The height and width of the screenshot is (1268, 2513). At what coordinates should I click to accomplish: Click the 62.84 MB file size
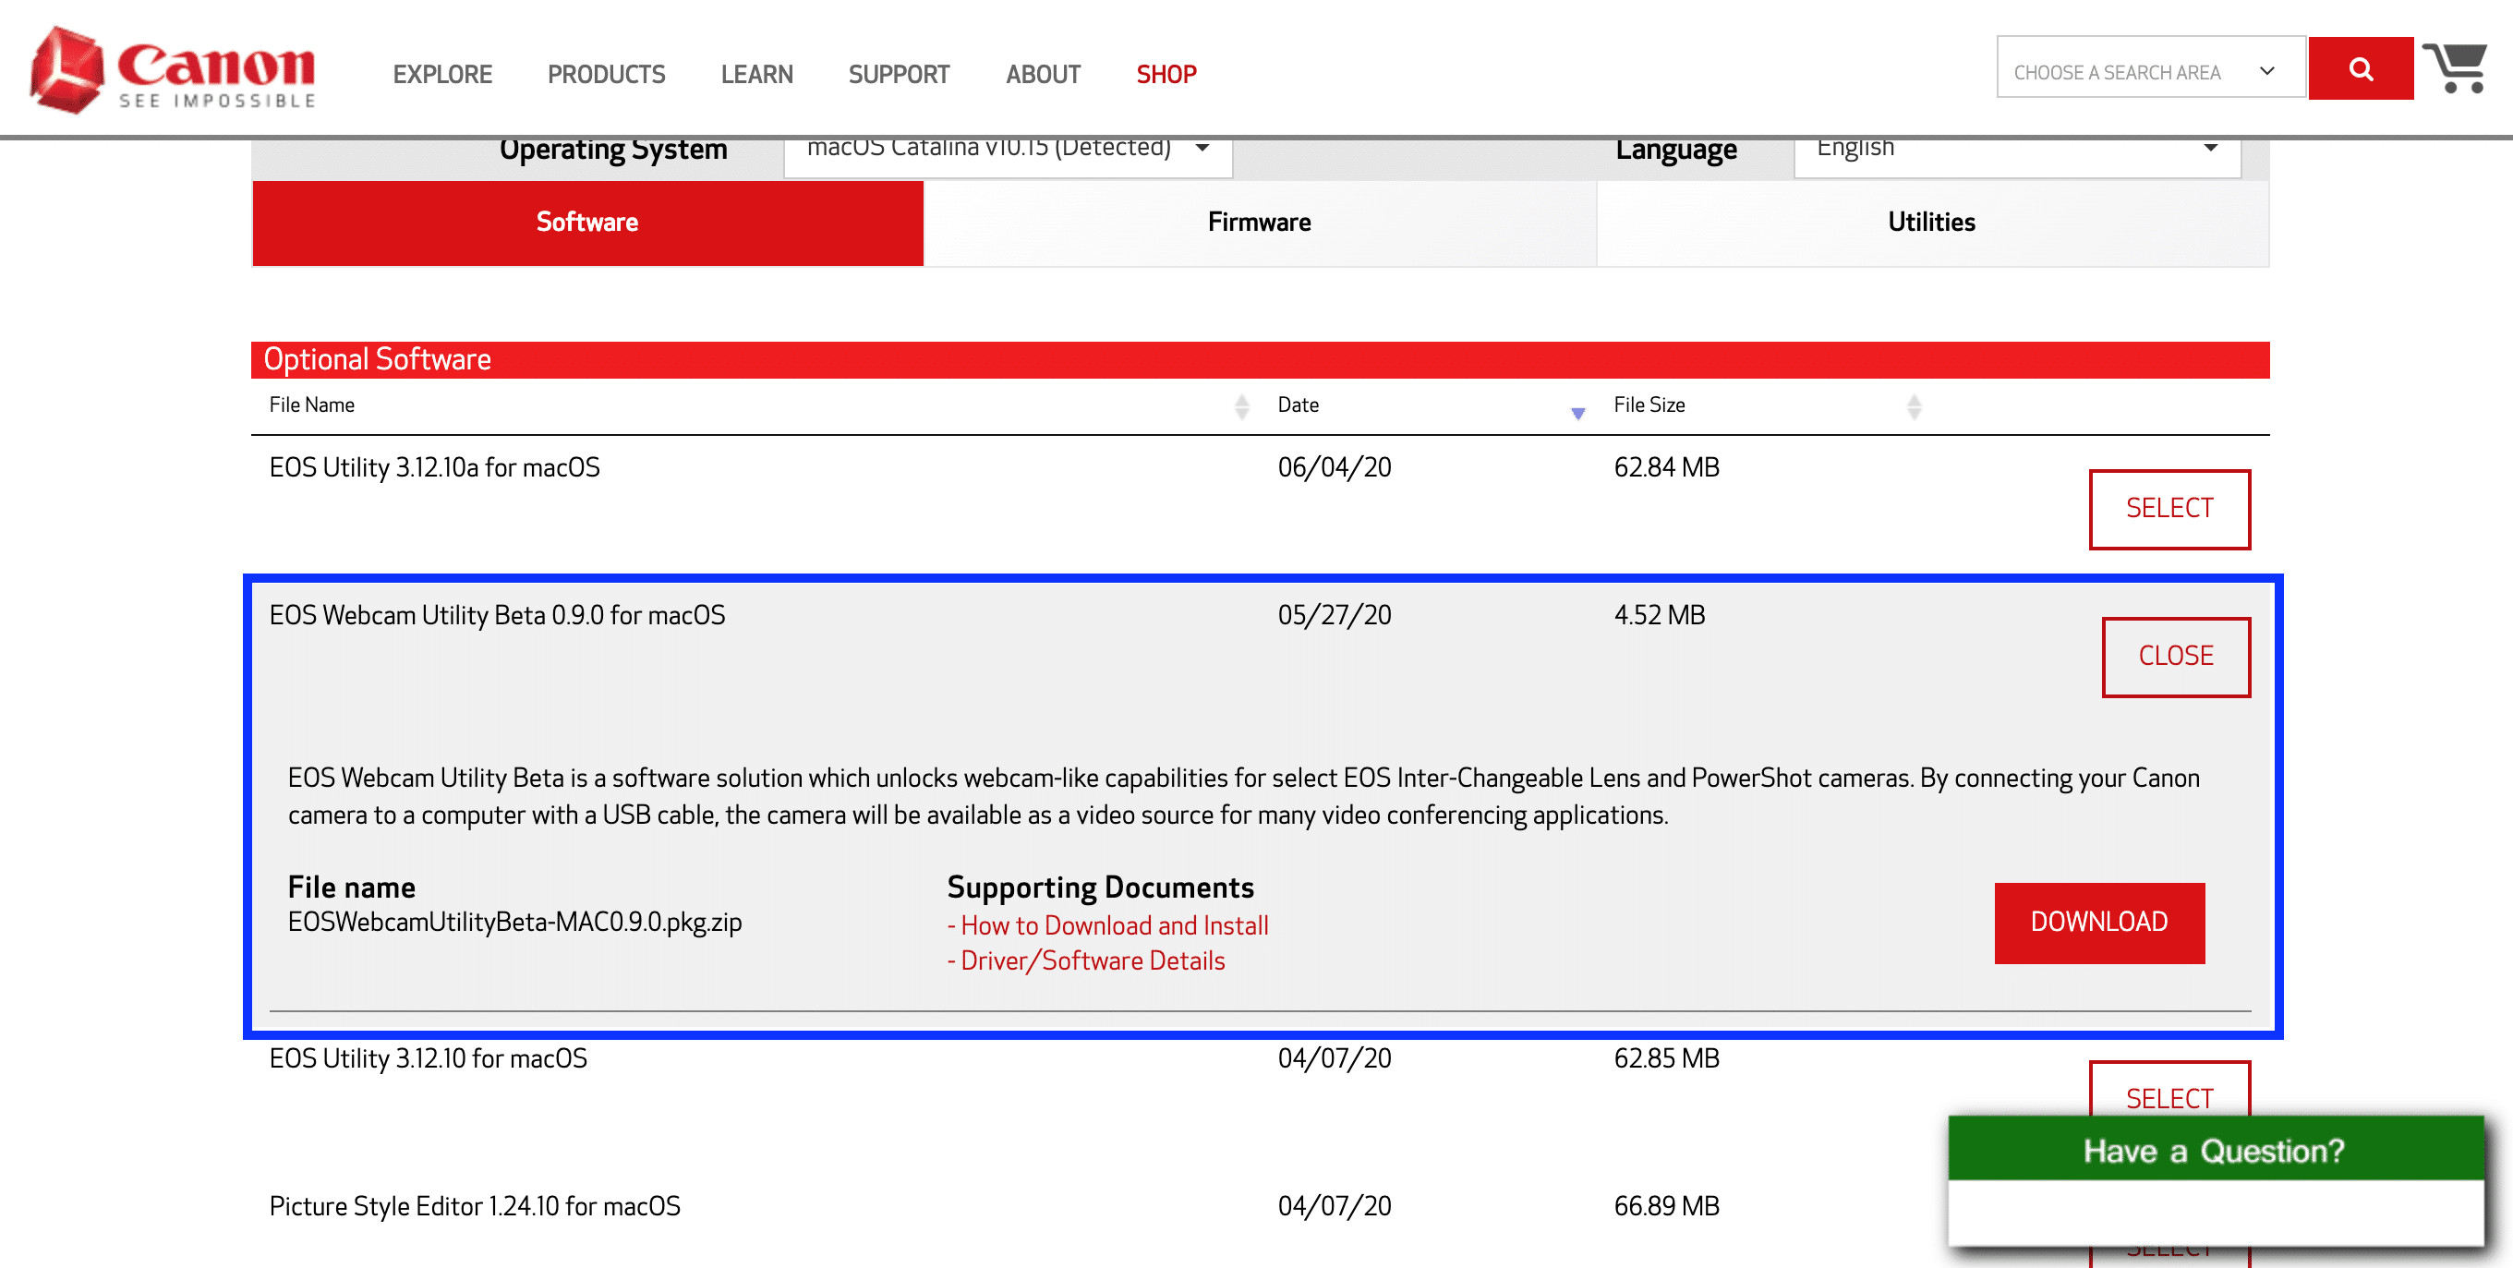(x=1665, y=467)
